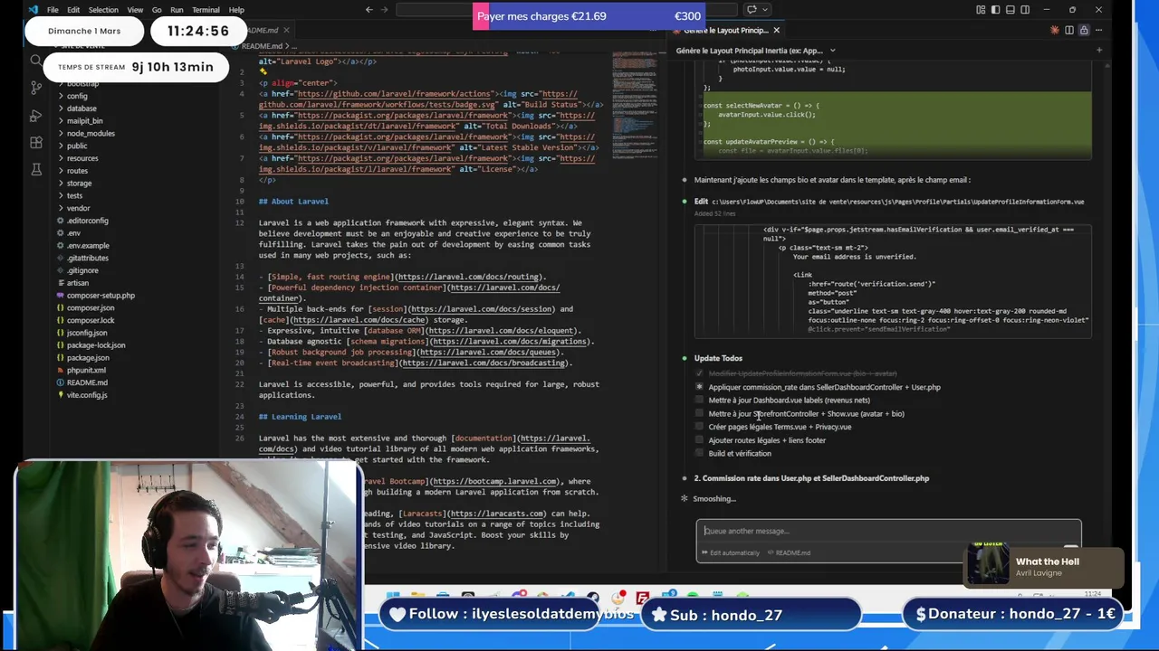Open the .env.example file
The width and height of the screenshot is (1159, 651).
[88, 246]
